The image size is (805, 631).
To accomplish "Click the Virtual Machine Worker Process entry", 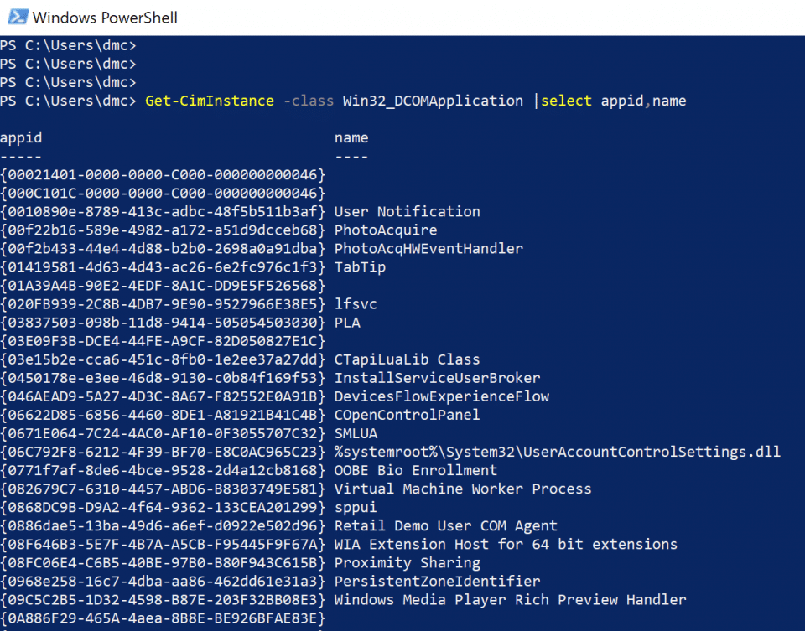I will pyautogui.click(x=463, y=489).
